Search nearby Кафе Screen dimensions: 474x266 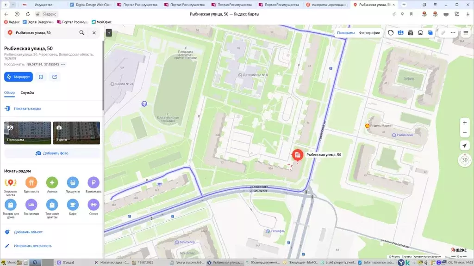click(x=73, y=207)
